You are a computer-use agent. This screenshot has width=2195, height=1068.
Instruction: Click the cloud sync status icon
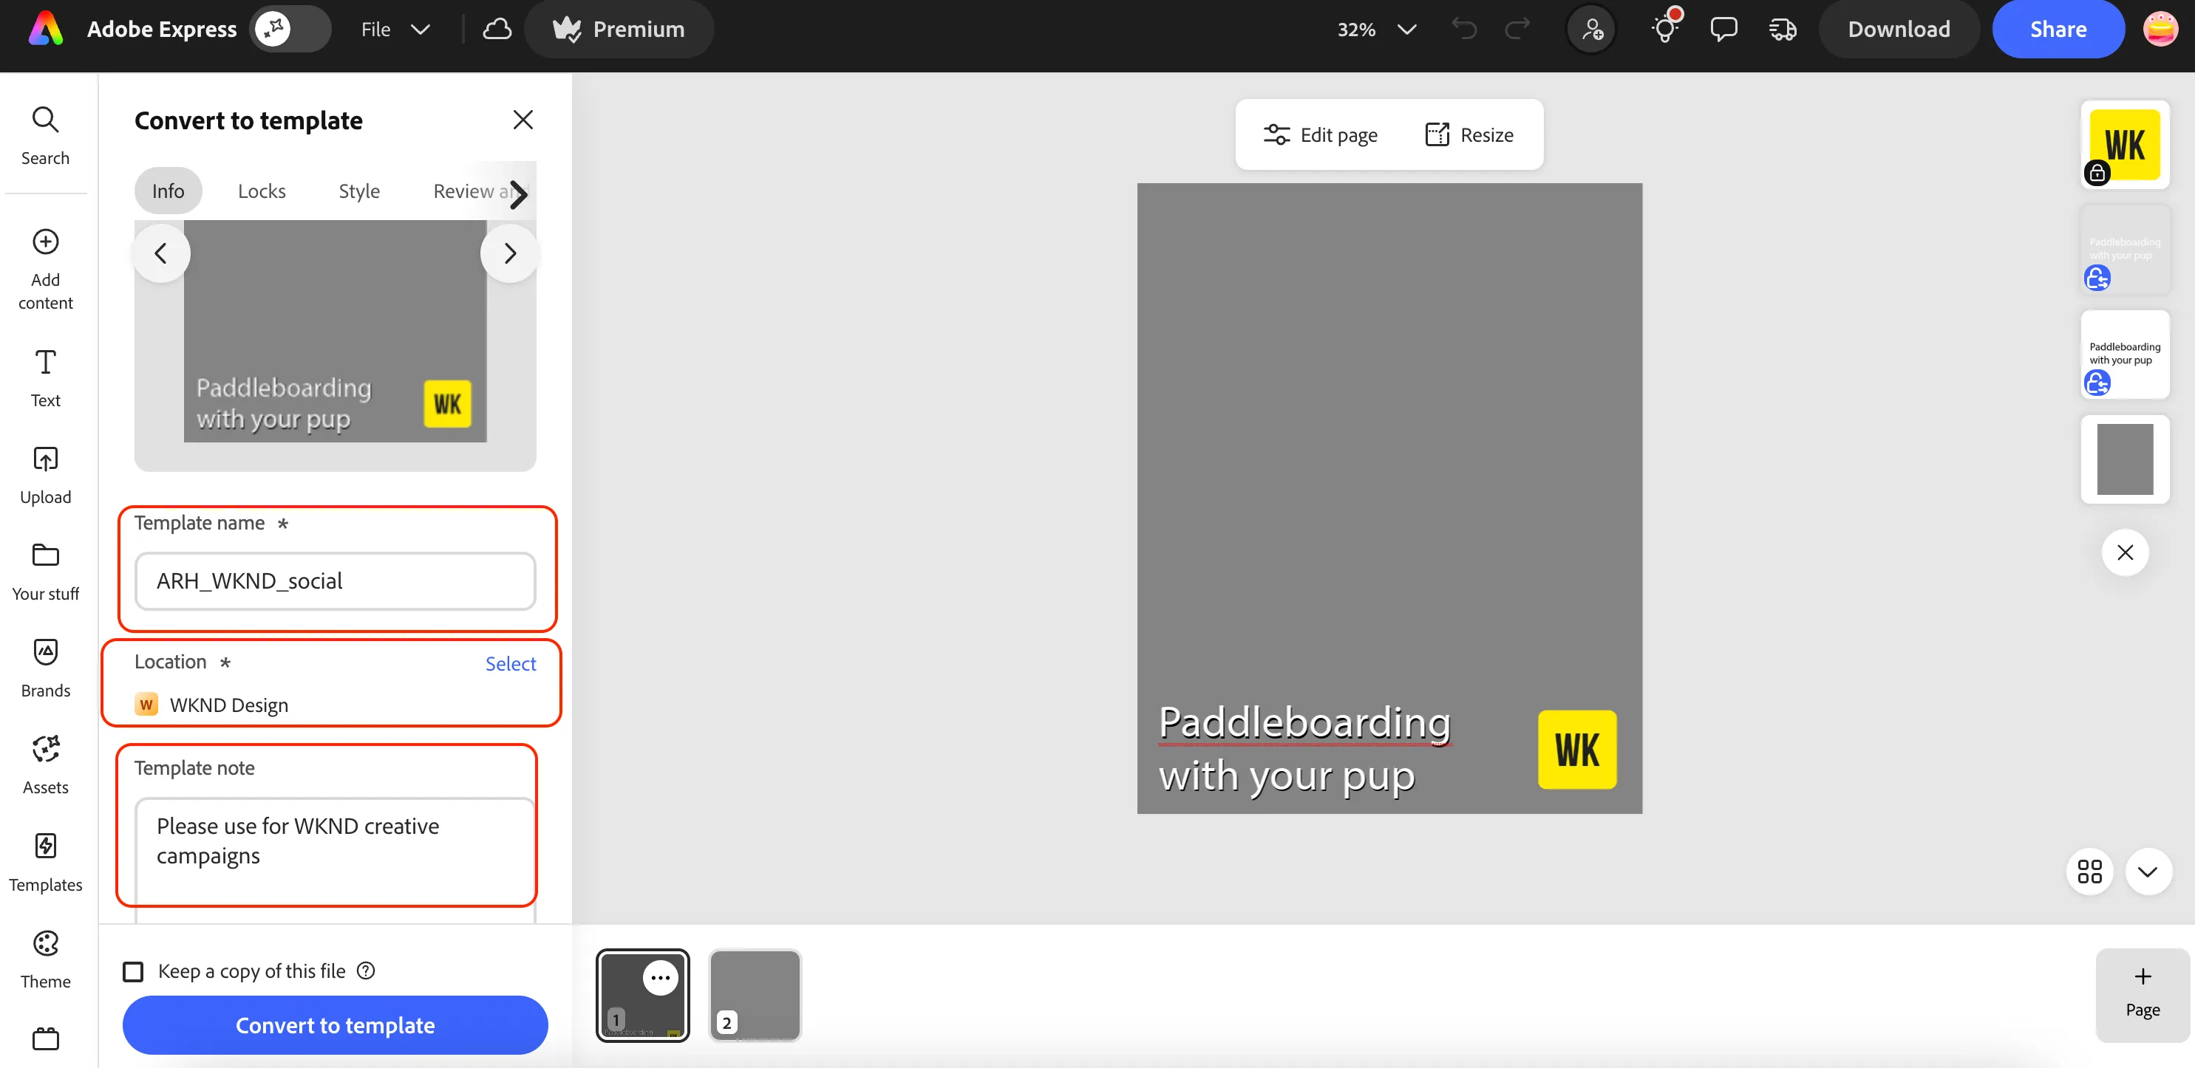[x=497, y=29]
